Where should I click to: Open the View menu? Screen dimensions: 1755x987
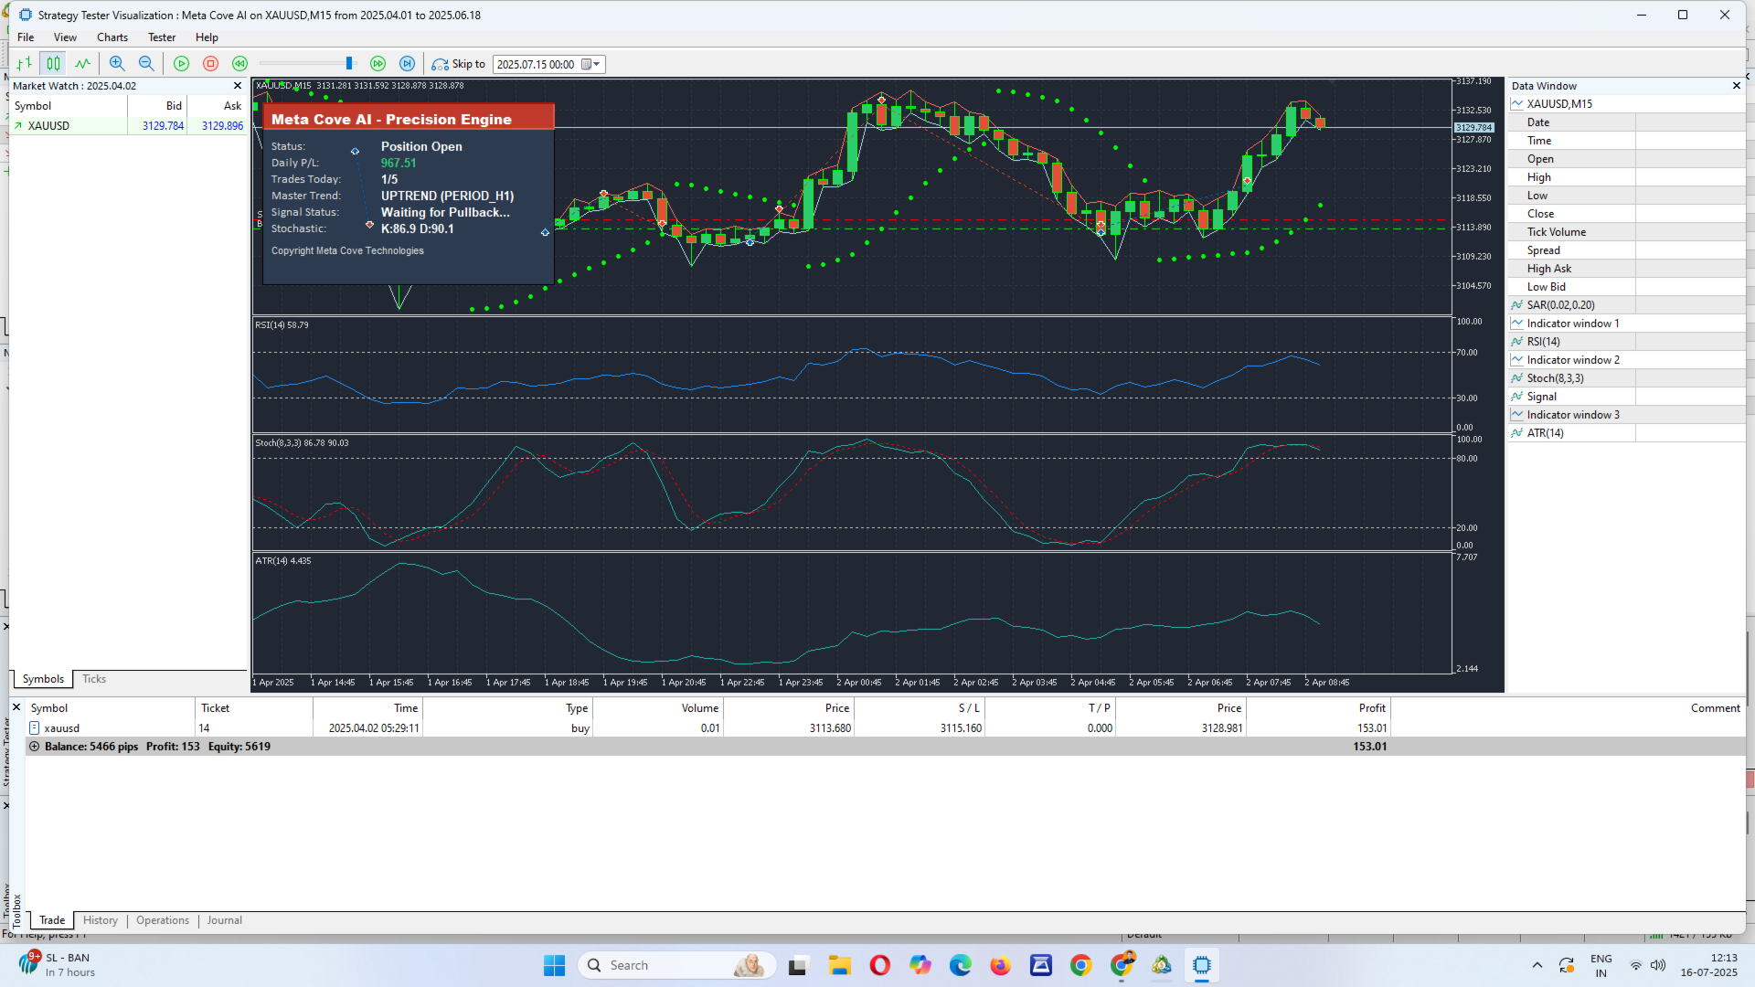65,37
